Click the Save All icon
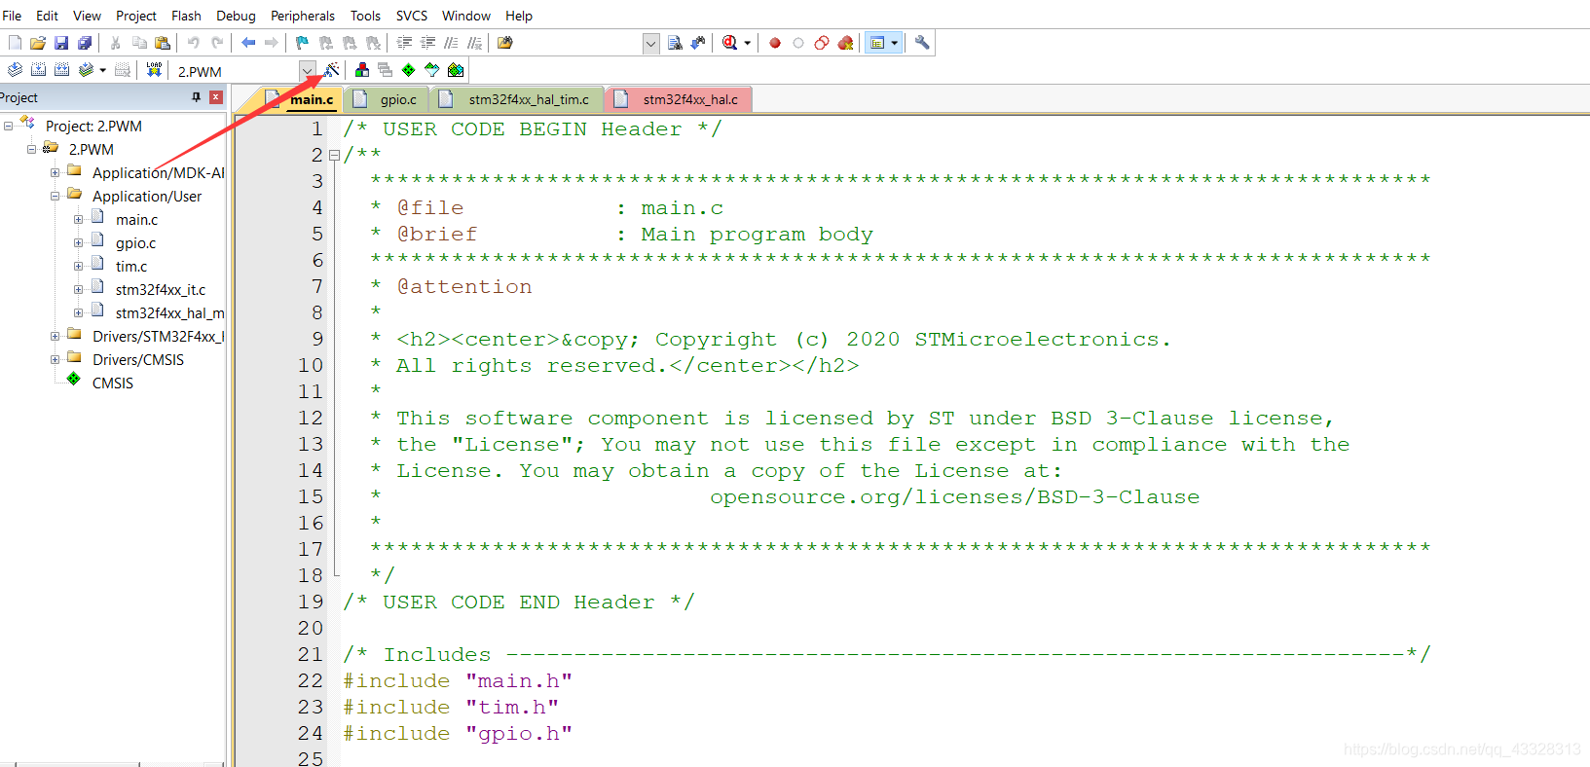 click(x=85, y=43)
